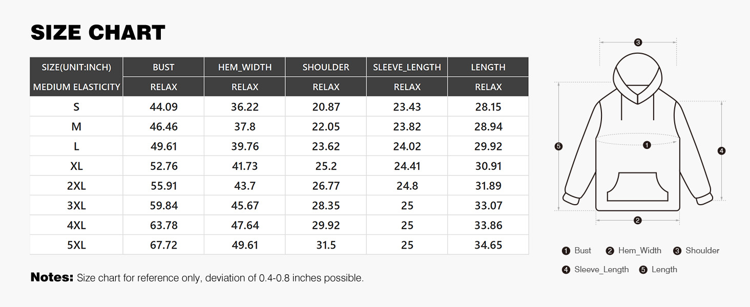Click the numbered bullet beside the Bust legend label
The width and height of the screenshot is (750, 307).
click(566, 251)
